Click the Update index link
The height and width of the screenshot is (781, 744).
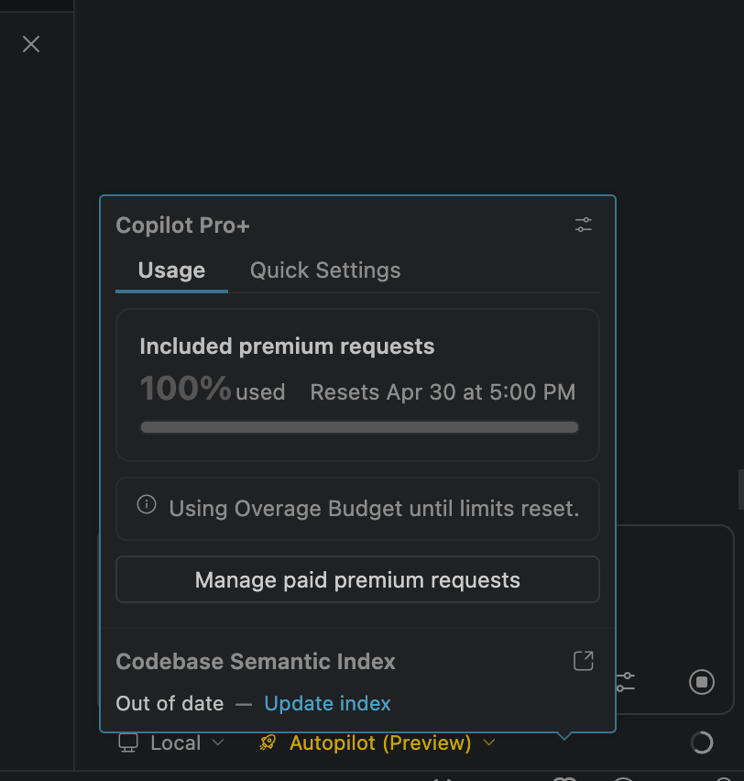pos(327,704)
